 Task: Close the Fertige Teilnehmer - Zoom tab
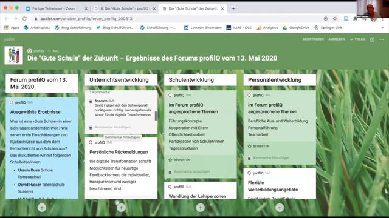tap(86, 8)
